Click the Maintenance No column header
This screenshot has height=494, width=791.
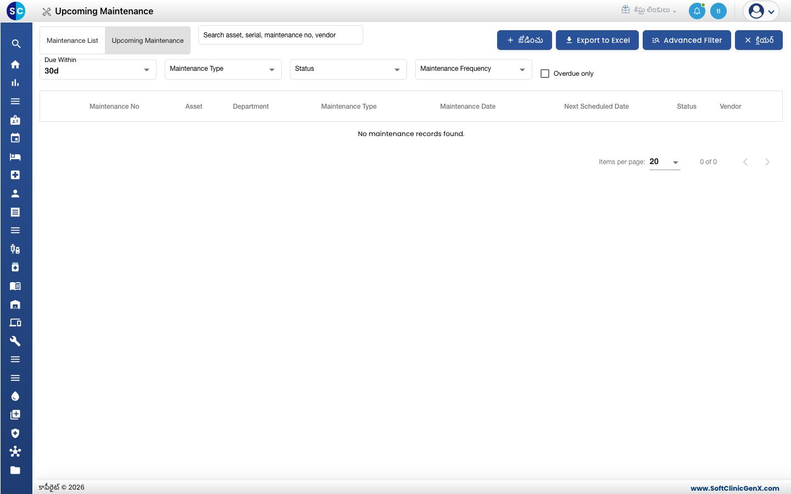click(114, 106)
